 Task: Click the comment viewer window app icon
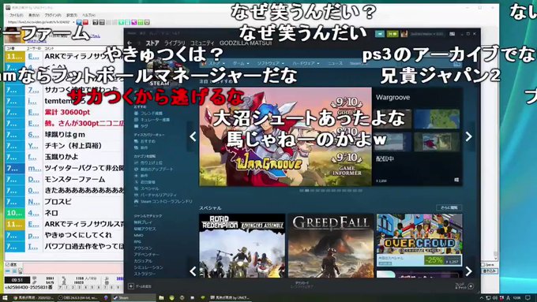(x=8, y=8)
